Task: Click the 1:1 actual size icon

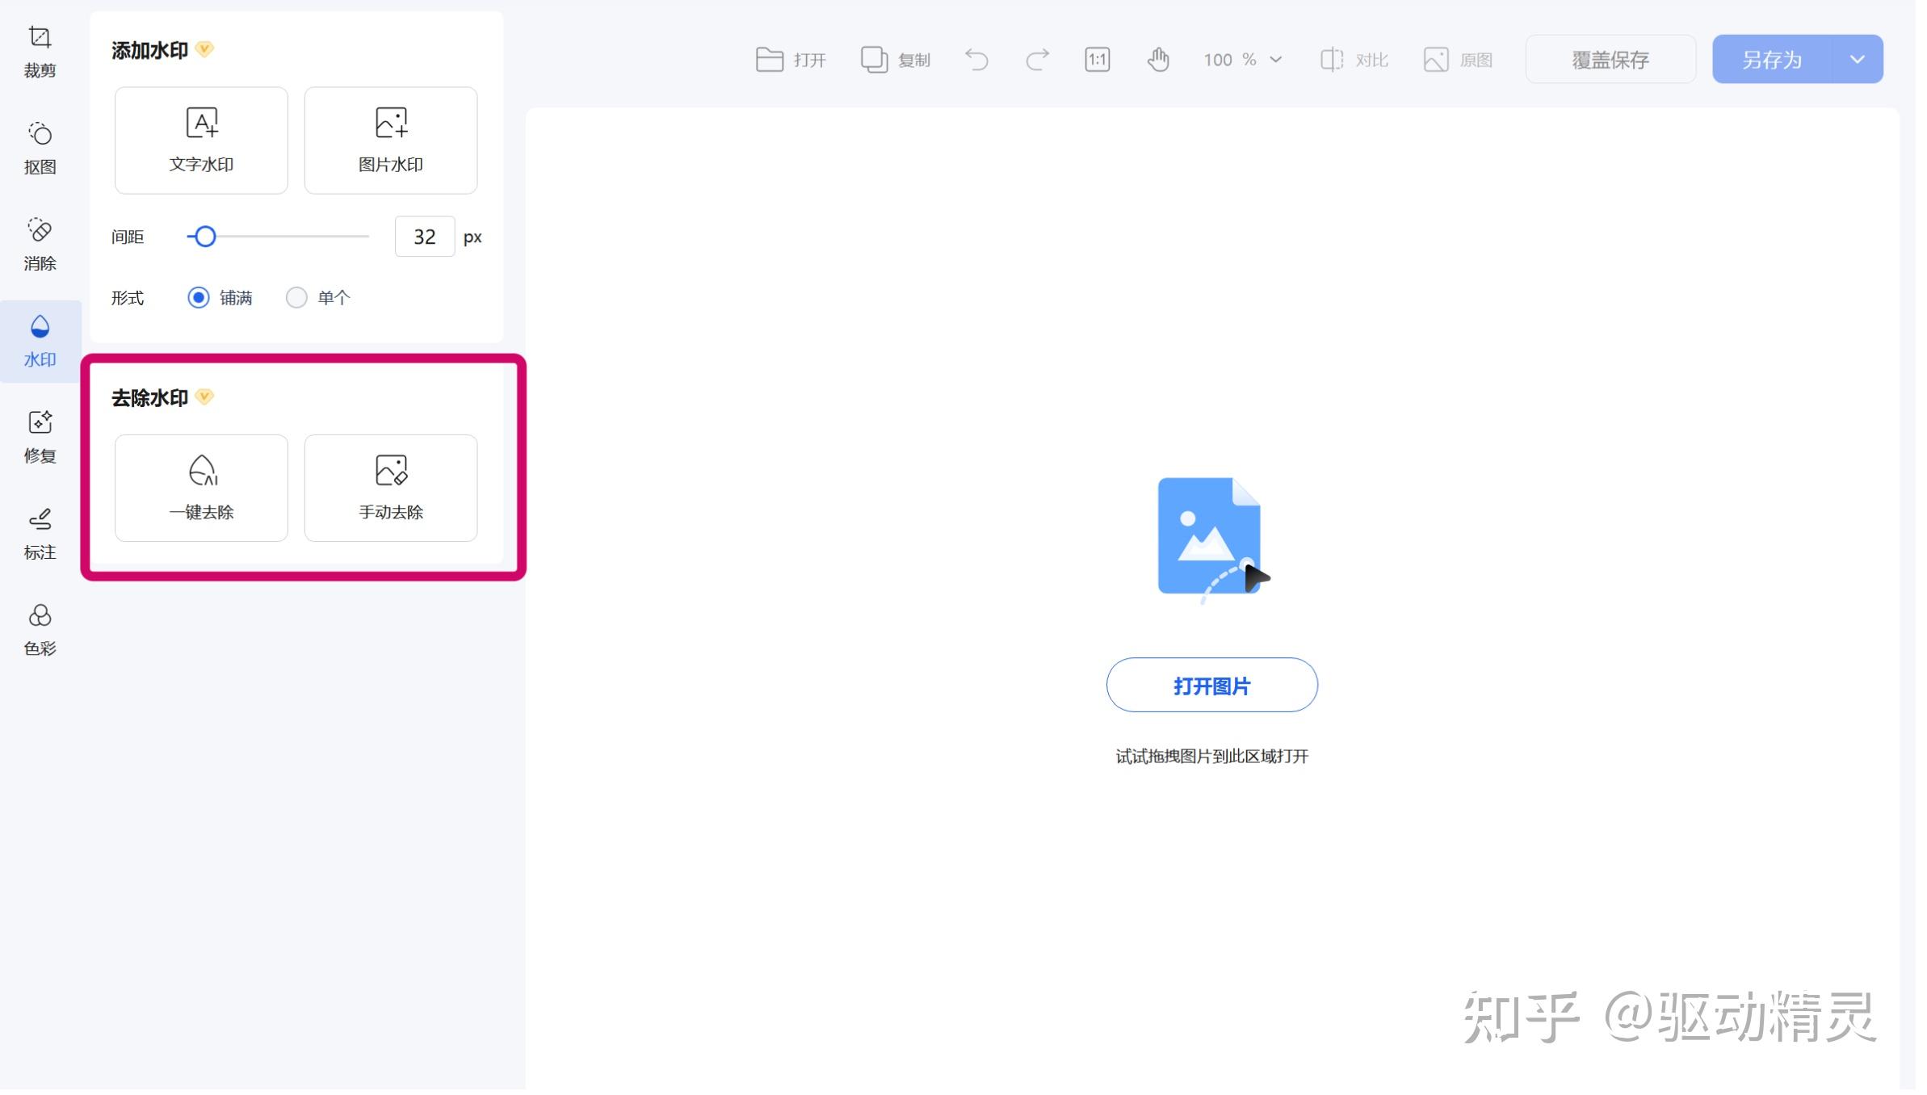Action: [x=1097, y=60]
